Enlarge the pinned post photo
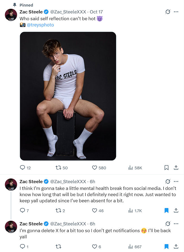184x252 pixels. [x=68, y=96]
